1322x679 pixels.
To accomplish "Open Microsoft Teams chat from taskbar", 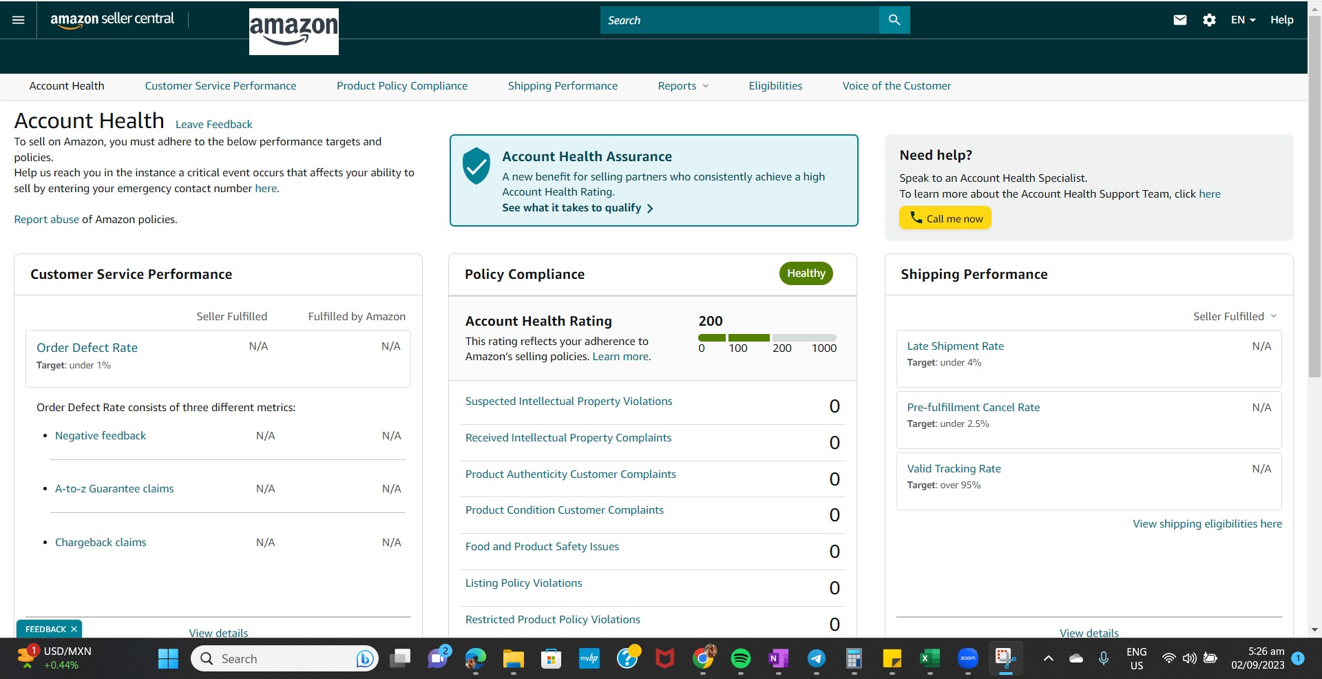I will pos(438,659).
